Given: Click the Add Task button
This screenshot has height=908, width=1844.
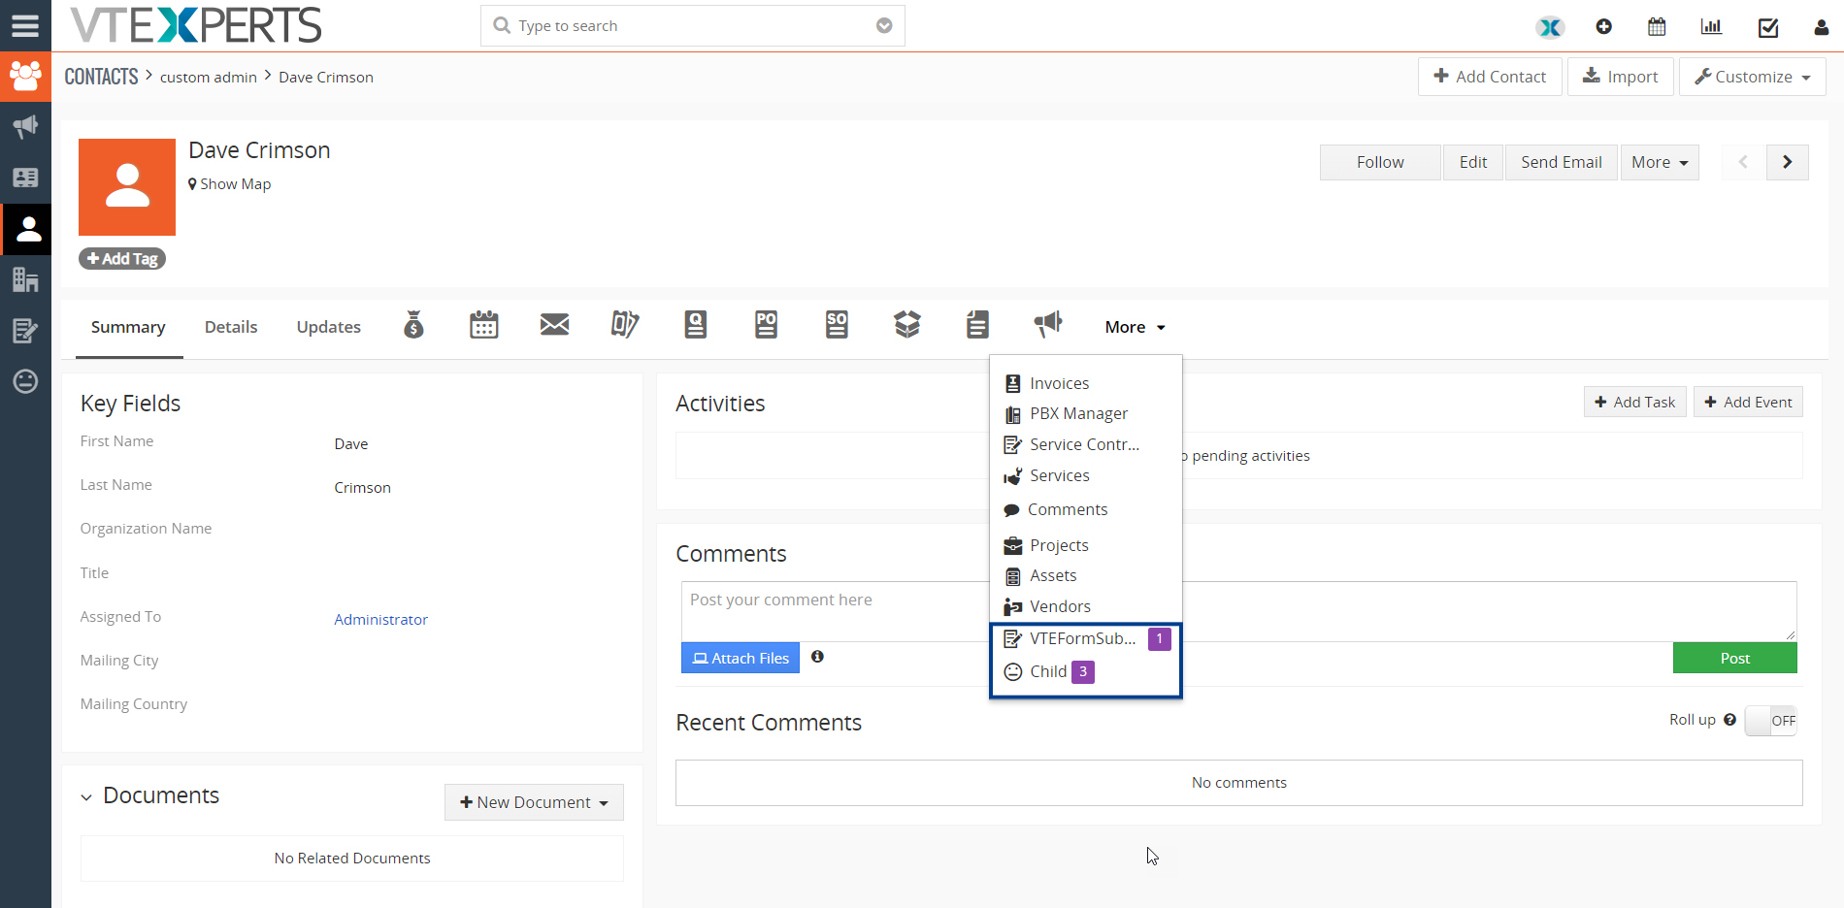Looking at the screenshot, I should pyautogui.click(x=1635, y=403).
